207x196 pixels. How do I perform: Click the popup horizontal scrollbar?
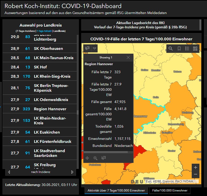[x=106, y=152]
